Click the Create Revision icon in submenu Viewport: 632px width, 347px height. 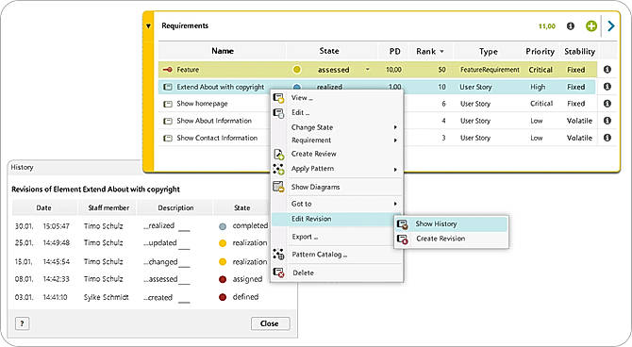pyautogui.click(x=402, y=239)
